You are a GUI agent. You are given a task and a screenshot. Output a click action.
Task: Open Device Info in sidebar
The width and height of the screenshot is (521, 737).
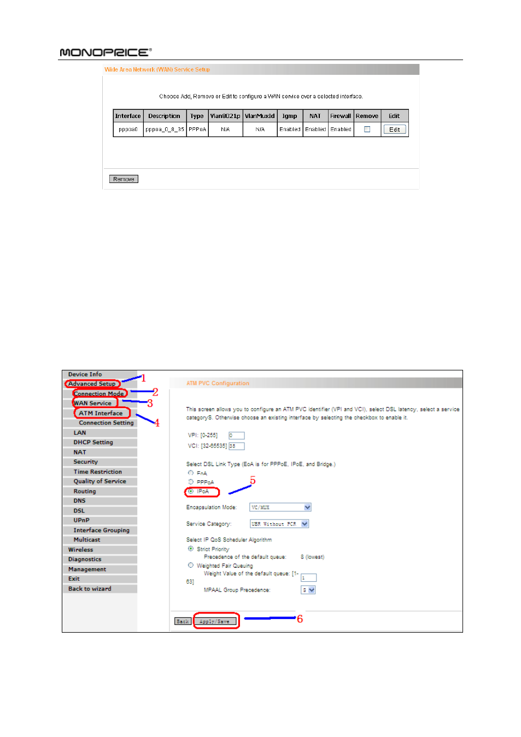tap(85, 375)
